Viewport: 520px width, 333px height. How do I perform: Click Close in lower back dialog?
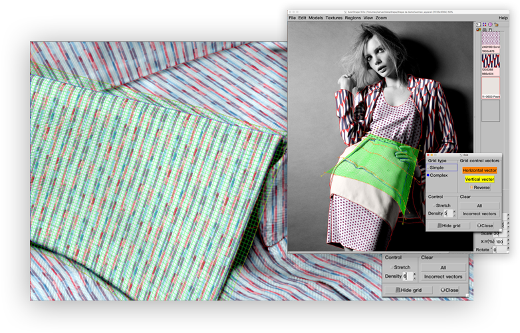450,290
